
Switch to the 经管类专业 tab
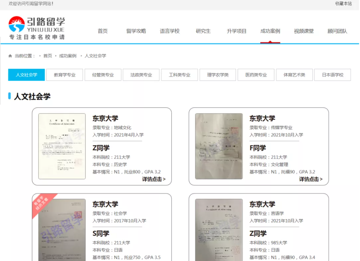pyautogui.click(x=103, y=75)
